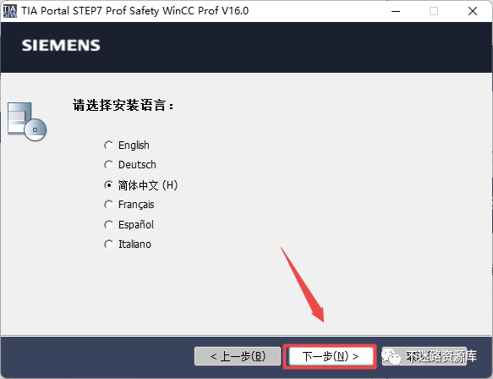Click the SIEMENS logo in the header
The height and width of the screenshot is (379, 493).
pyautogui.click(x=61, y=46)
